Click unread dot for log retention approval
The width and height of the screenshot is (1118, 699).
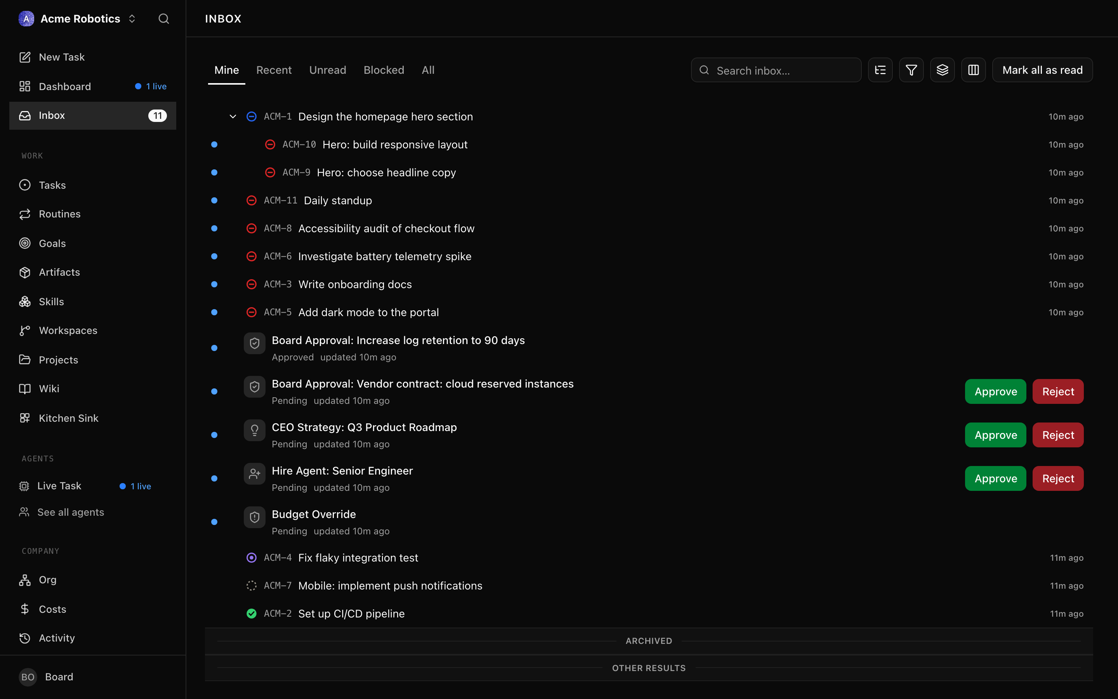tap(214, 348)
